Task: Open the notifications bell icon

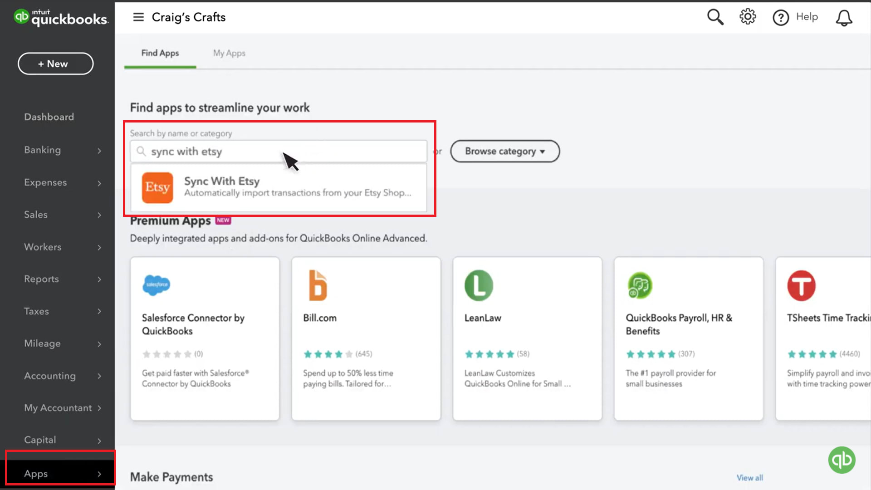Action: pos(844,18)
